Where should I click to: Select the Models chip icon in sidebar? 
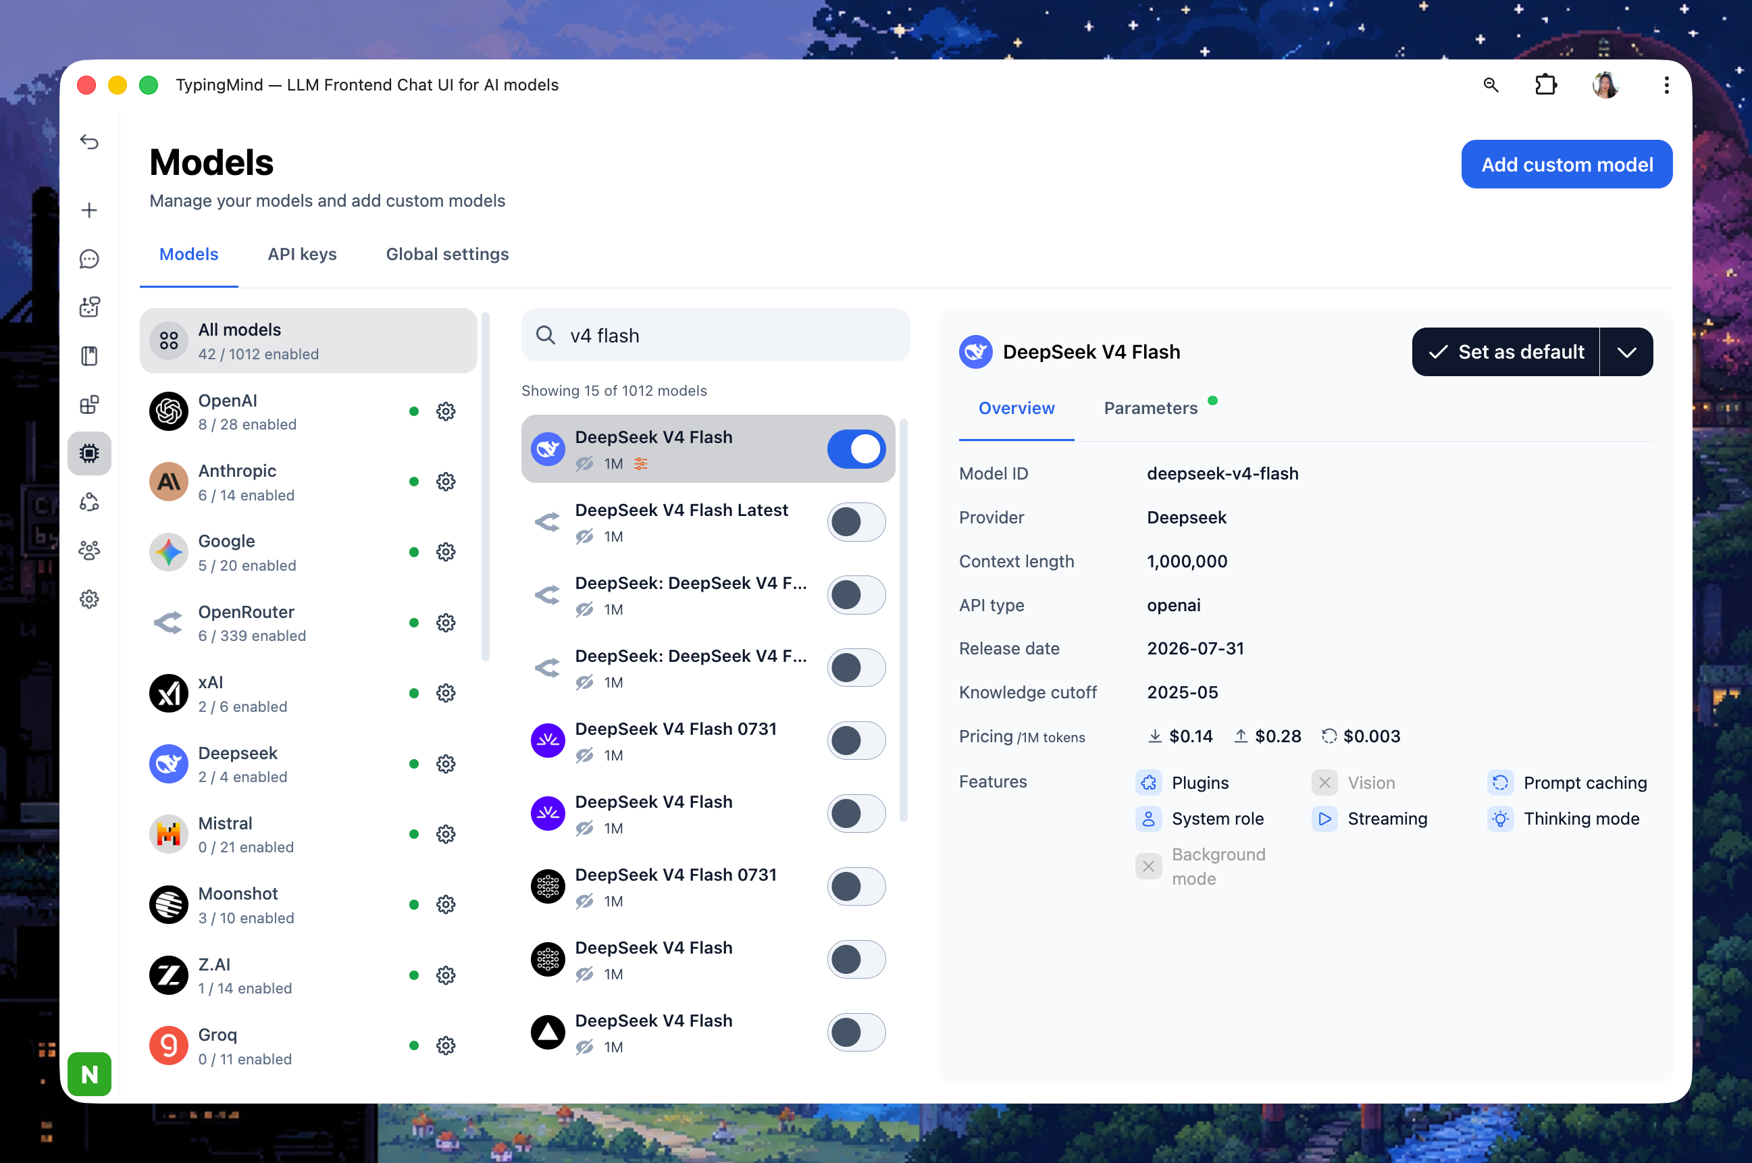click(x=89, y=453)
